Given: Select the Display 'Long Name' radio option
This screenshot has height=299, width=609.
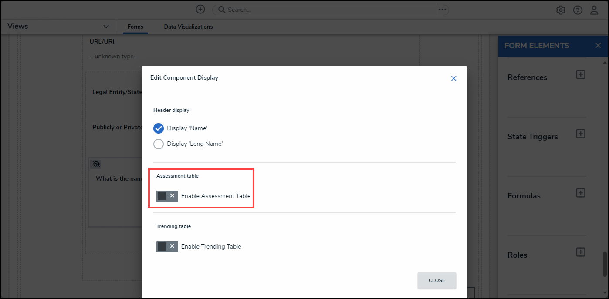Looking at the screenshot, I should point(159,144).
